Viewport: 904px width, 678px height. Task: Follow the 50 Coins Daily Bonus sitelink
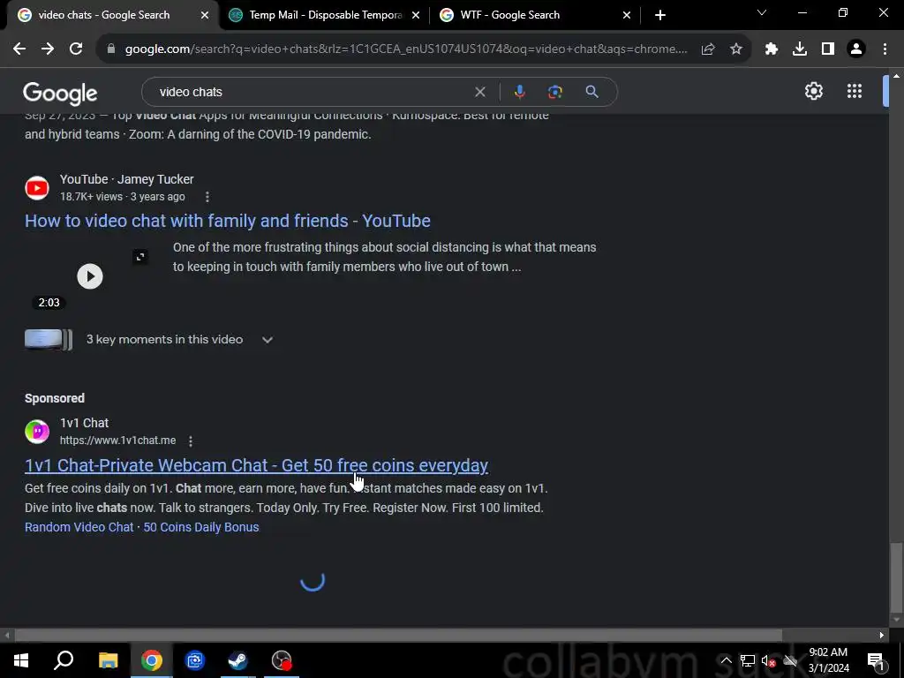click(201, 527)
